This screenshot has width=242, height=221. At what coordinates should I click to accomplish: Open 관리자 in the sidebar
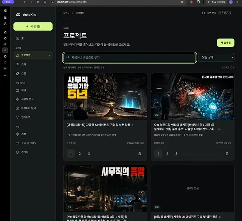pos(33,152)
